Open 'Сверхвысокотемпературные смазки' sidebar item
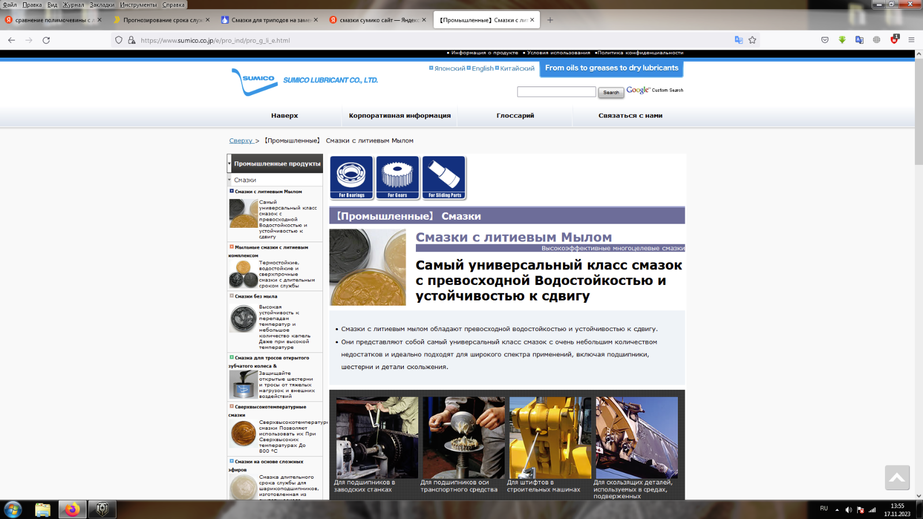 click(x=268, y=411)
